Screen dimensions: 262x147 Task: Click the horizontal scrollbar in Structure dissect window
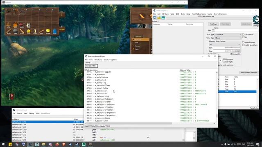129,123
